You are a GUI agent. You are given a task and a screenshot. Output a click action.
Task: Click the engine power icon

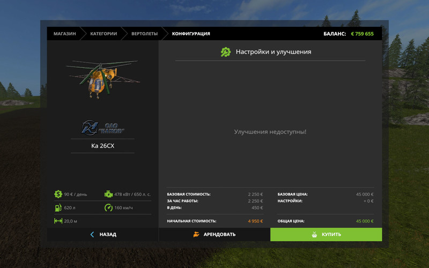click(108, 194)
